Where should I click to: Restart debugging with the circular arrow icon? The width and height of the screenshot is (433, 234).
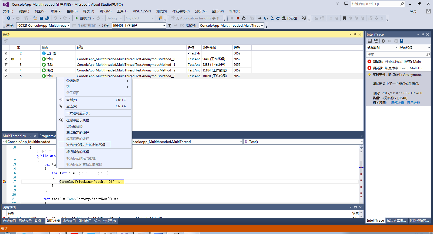coord(244,18)
